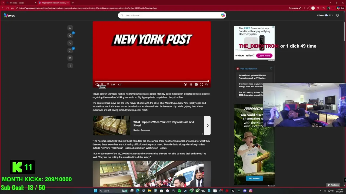Open Copilot Chat button

pyautogui.click(x=340, y=8)
